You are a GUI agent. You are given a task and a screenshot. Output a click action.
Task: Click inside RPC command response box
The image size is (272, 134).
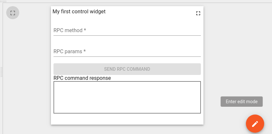pyautogui.click(x=127, y=97)
